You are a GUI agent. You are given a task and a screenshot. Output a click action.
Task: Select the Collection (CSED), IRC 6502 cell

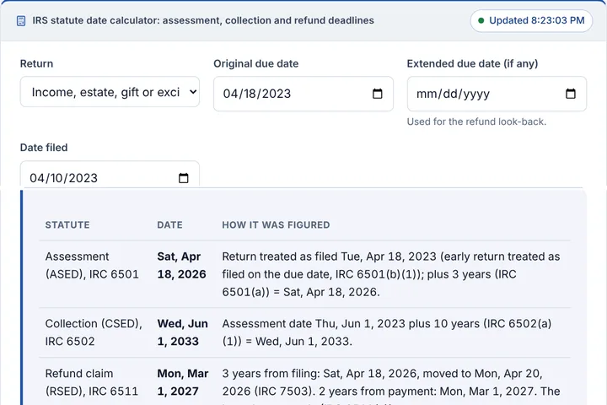pyautogui.click(x=94, y=332)
